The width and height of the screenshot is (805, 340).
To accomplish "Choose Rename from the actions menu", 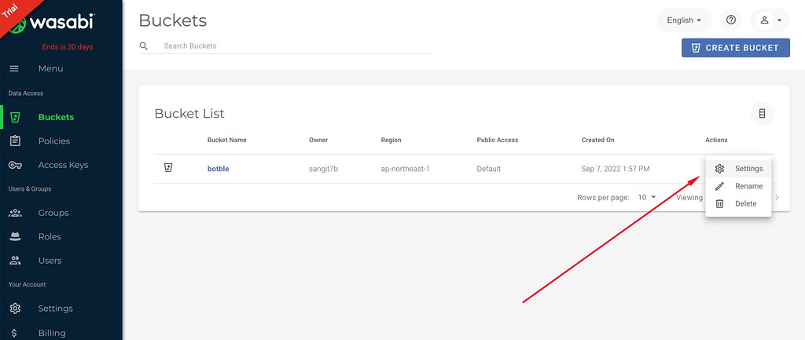I will (738, 186).
